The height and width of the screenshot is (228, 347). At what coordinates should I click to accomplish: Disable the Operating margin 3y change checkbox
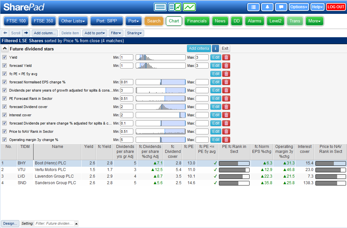5,140
